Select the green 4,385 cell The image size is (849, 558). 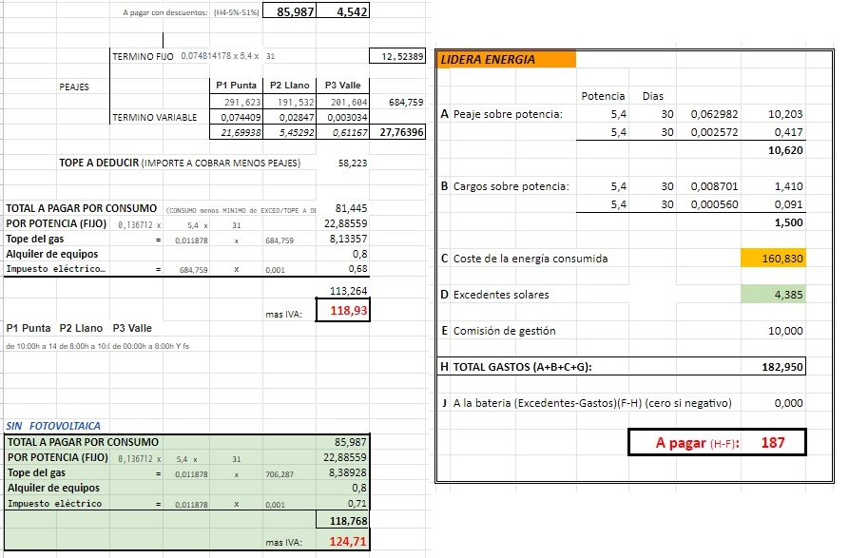coord(773,295)
